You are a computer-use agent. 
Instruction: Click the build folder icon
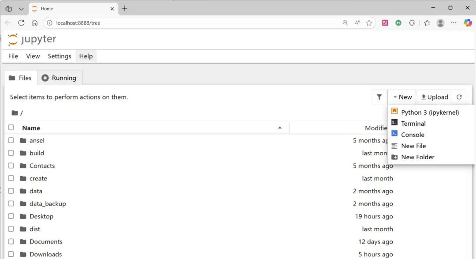(23, 153)
